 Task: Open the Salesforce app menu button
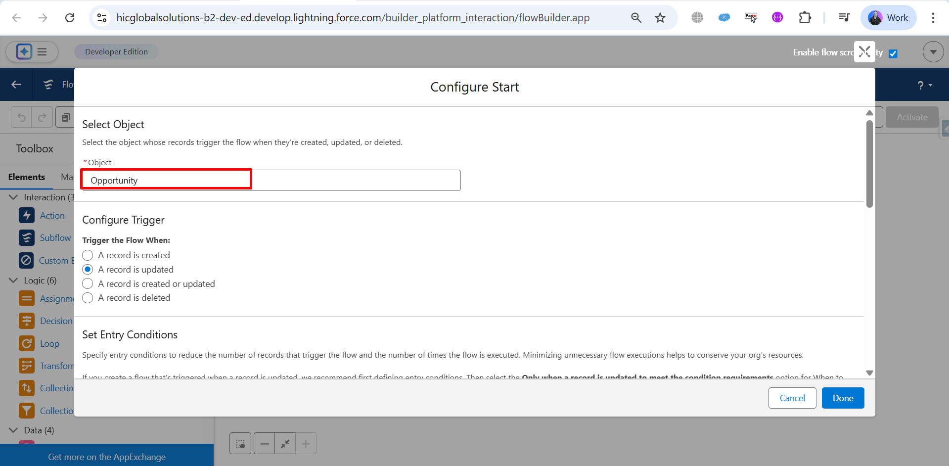point(32,51)
